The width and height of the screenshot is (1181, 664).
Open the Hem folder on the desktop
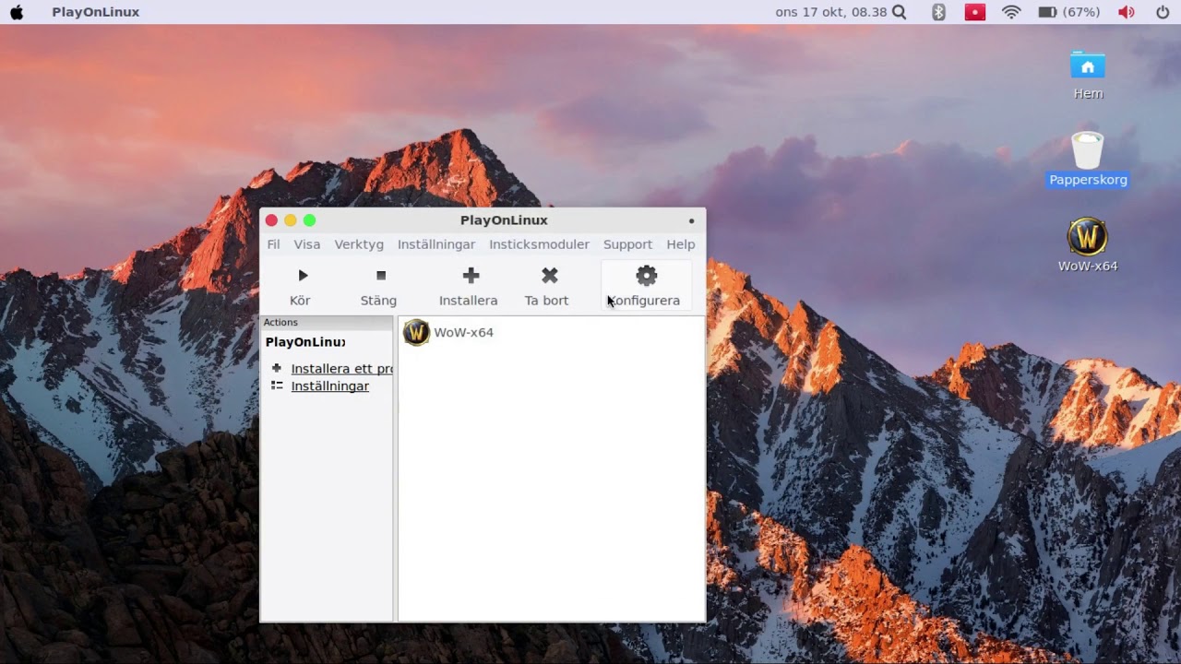tap(1088, 66)
